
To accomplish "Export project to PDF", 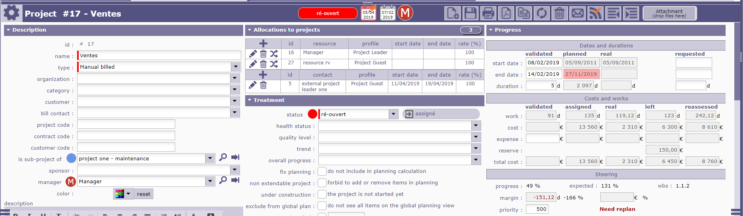I will [x=506, y=13].
